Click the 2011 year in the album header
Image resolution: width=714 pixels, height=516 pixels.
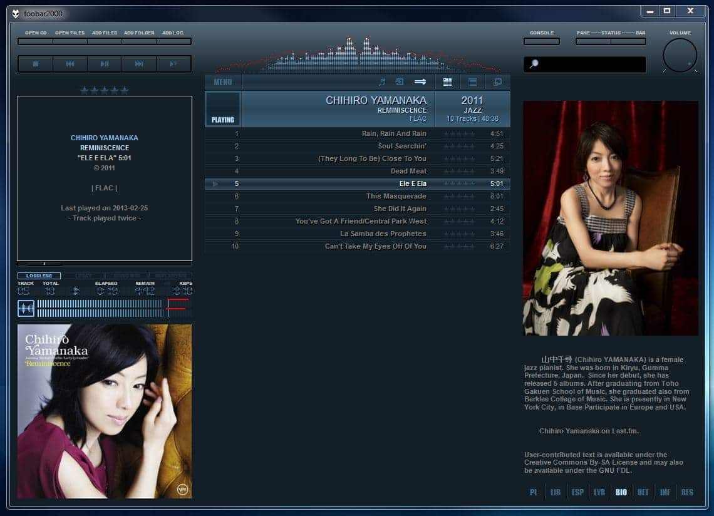[472, 100]
